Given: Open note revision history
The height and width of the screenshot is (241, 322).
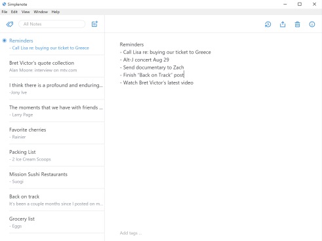Looking at the screenshot, I should click(268, 24).
